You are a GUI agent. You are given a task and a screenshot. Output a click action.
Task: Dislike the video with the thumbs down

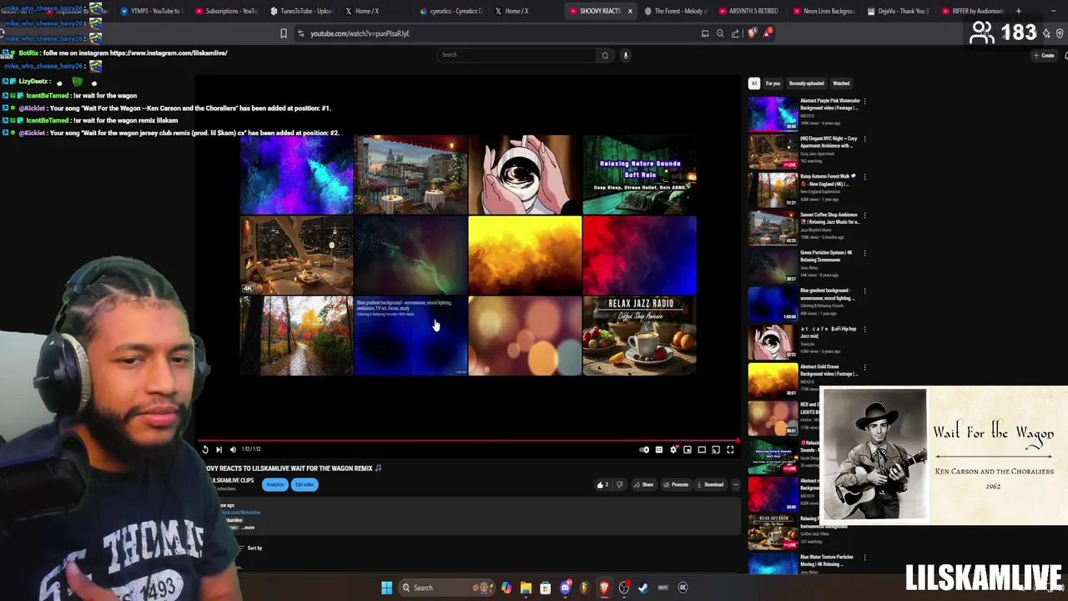(619, 484)
